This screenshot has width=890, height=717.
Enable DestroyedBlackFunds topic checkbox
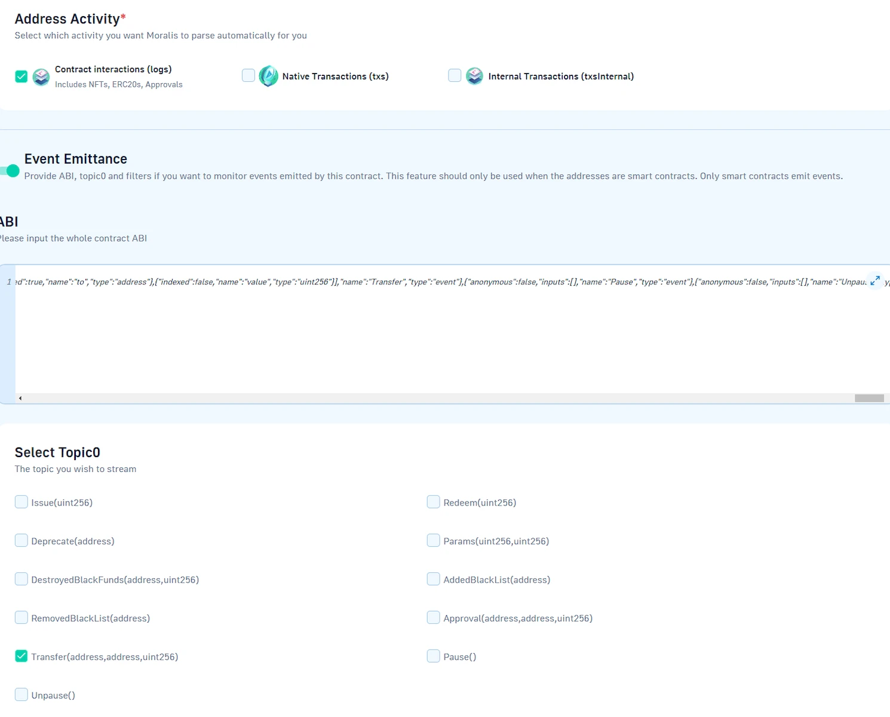tap(22, 579)
